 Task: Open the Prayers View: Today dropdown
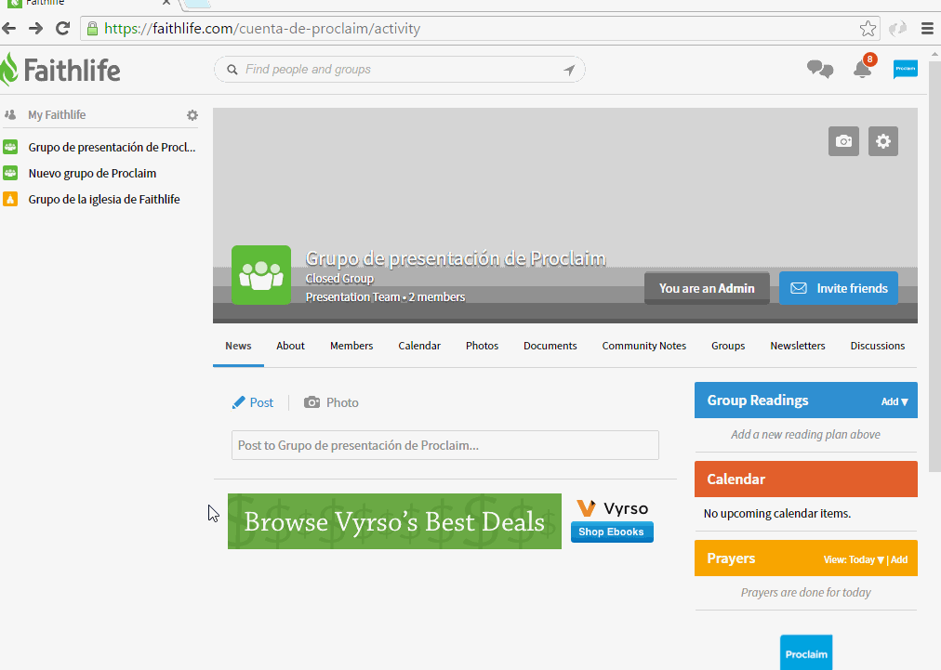(x=854, y=559)
